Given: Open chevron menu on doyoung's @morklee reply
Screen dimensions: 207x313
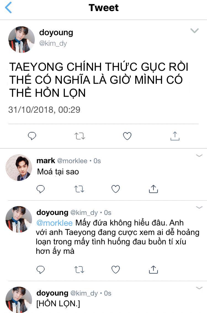Looking at the screenshot, I should [x=199, y=207].
